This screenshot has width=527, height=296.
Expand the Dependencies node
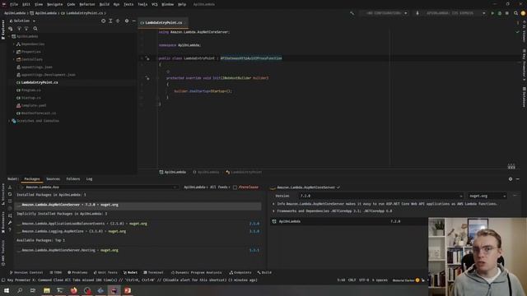[14, 44]
